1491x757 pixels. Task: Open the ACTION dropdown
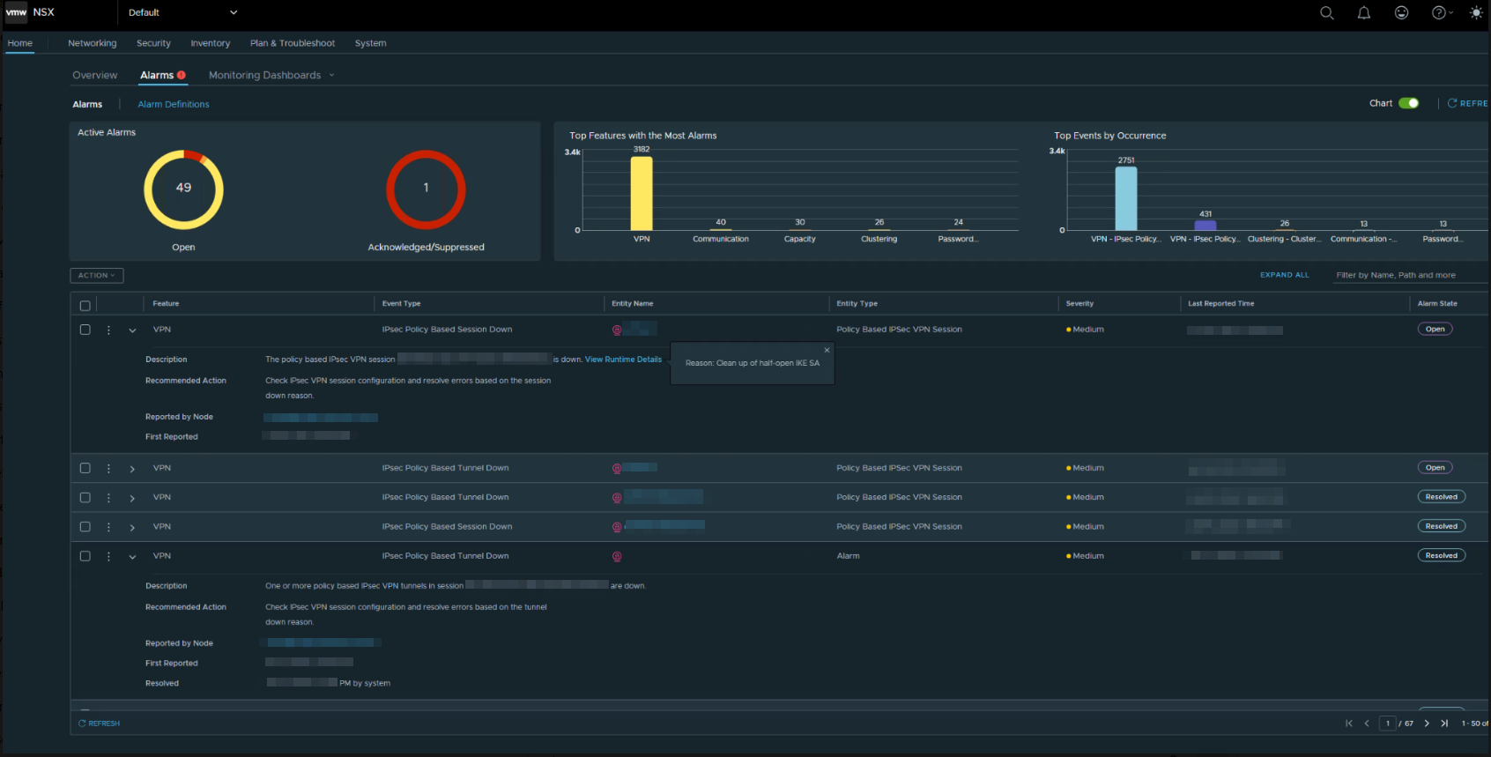coord(97,276)
